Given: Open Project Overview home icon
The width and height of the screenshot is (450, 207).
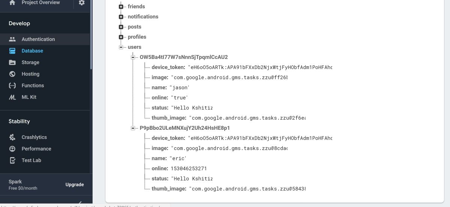Looking at the screenshot, I should tap(12, 3).
